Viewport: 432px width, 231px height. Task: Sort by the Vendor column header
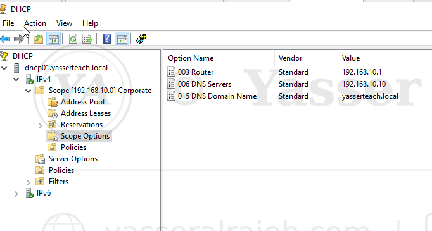290,58
